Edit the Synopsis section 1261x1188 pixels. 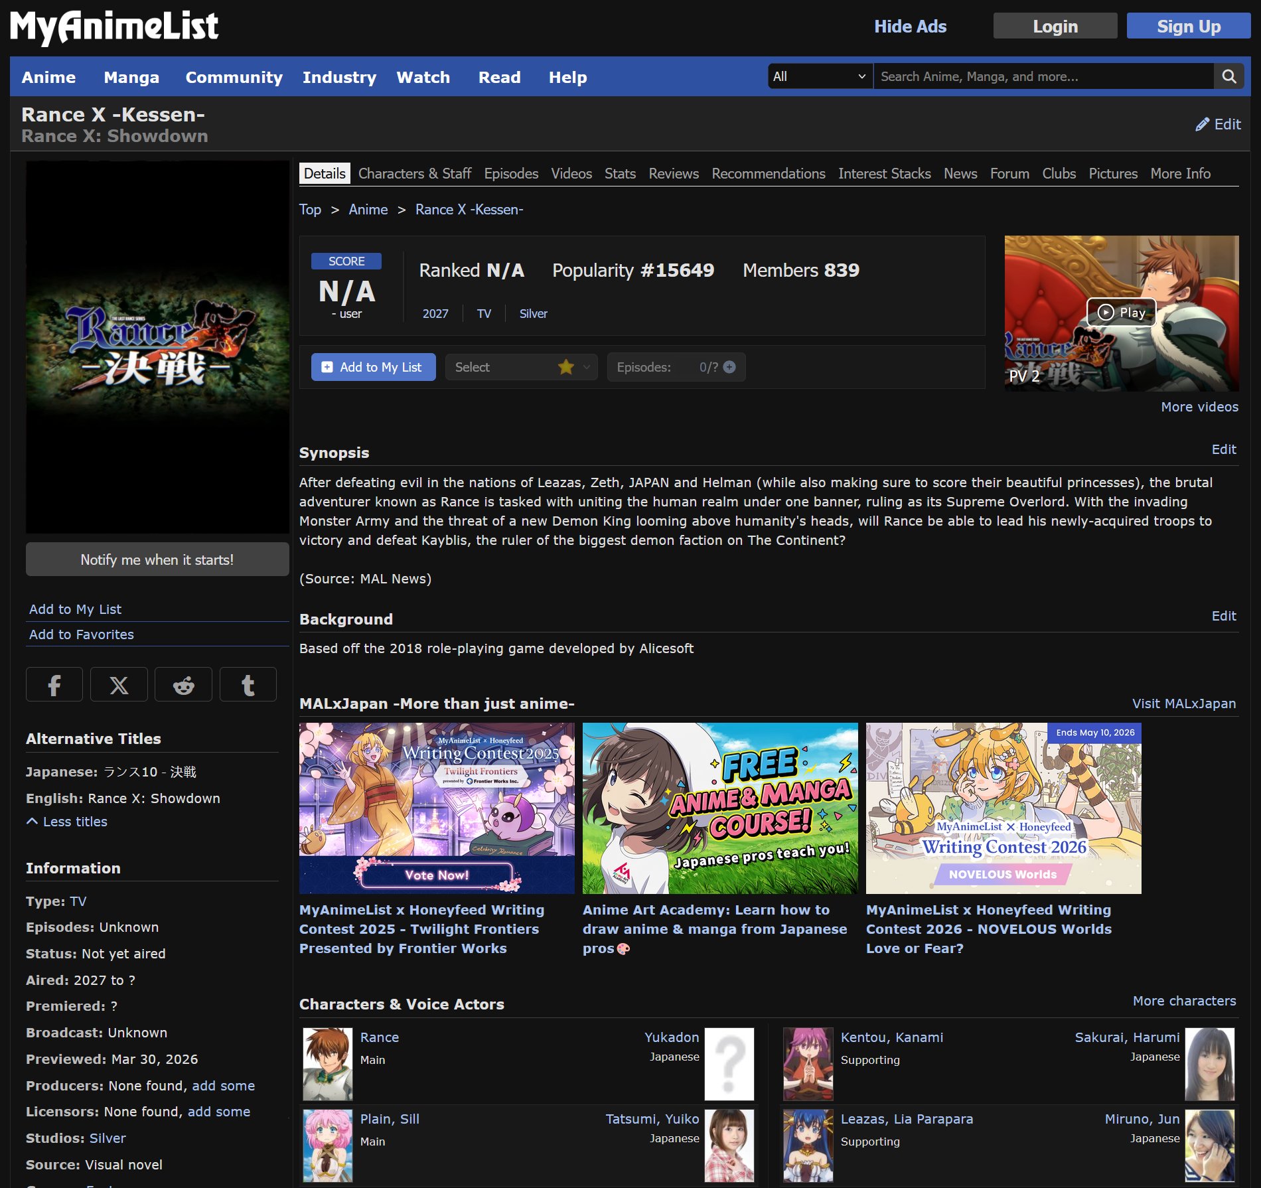pyautogui.click(x=1224, y=449)
